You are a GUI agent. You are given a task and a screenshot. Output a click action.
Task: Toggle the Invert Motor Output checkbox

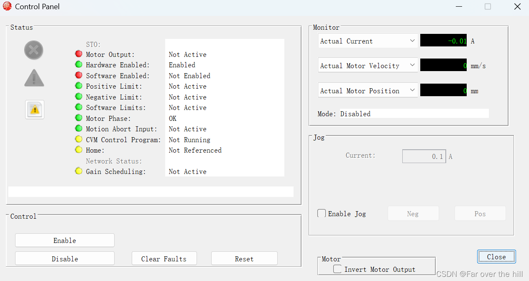pyautogui.click(x=337, y=269)
